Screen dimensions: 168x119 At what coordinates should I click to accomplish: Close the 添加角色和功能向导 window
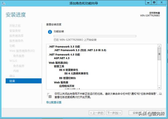point(162,2)
